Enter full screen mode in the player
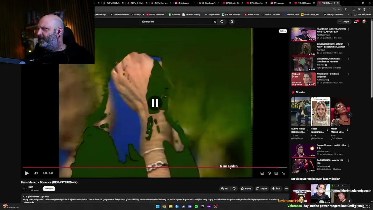Viewport: 373px width, 210px height. click(283, 173)
